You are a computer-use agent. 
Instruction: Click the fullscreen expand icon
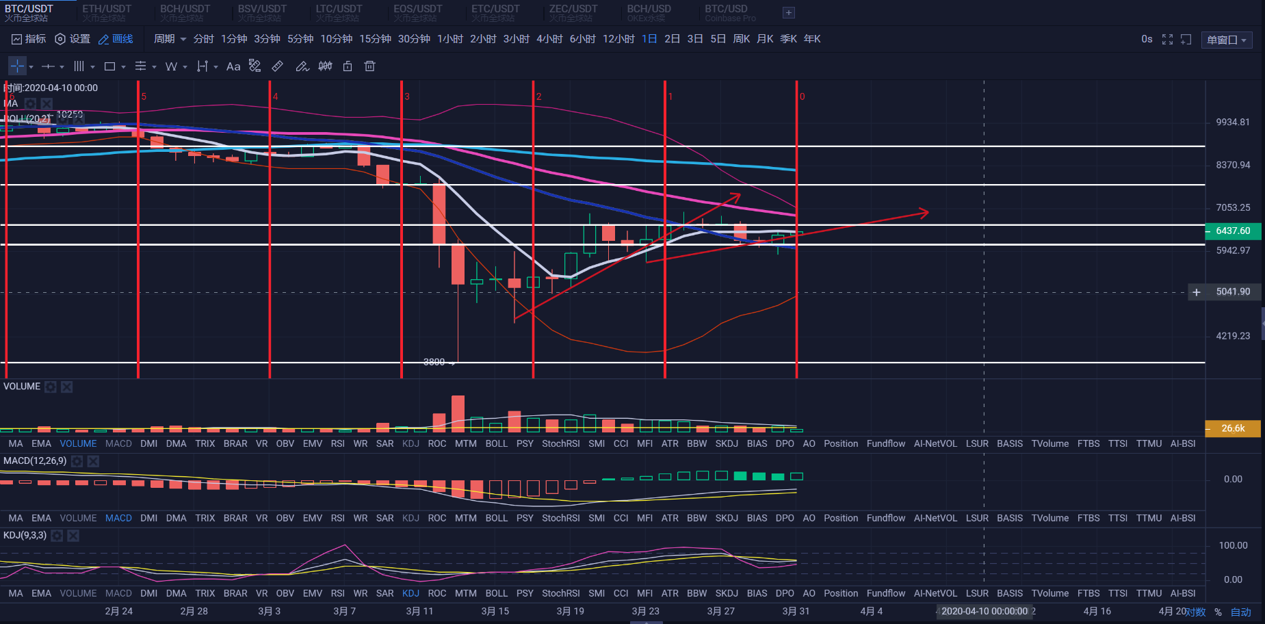click(x=1168, y=40)
